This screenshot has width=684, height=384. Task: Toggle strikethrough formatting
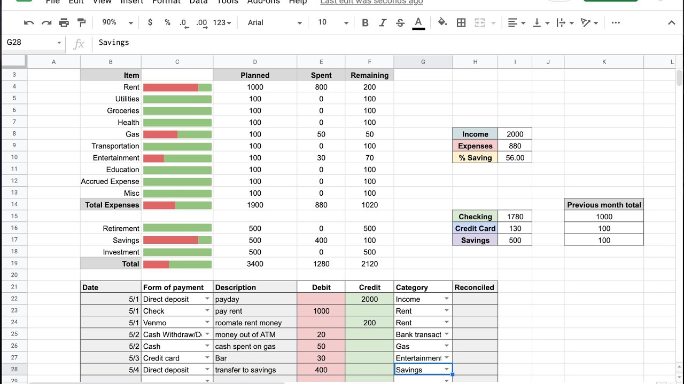(x=400, y=22)
